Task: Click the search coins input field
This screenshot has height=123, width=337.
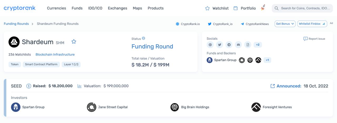Action: click(305, 8)
